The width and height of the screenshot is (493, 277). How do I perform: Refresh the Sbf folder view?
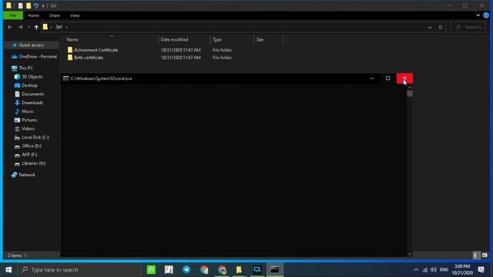click(x=441, y=28)
